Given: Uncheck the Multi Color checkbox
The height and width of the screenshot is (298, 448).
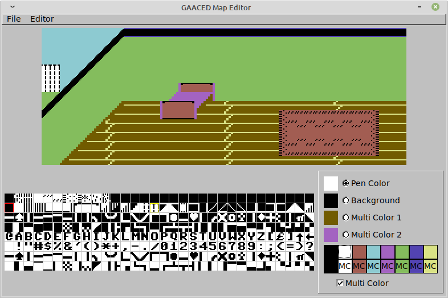Looking at the screenshot, I should [x=340, y=283].
